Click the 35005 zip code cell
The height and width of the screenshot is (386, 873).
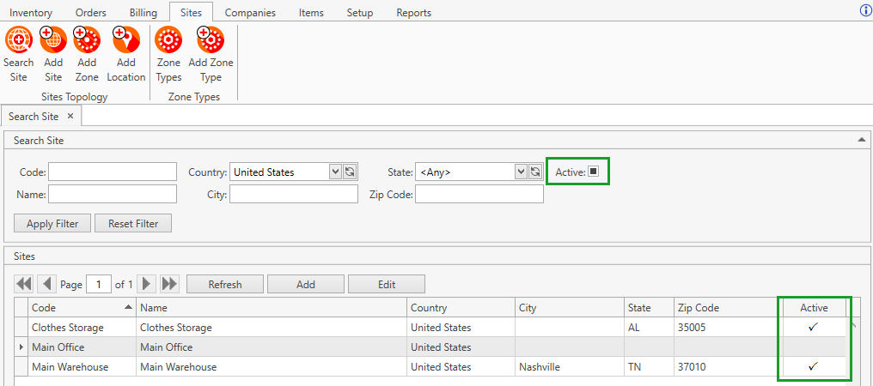[x=726, y=328]
